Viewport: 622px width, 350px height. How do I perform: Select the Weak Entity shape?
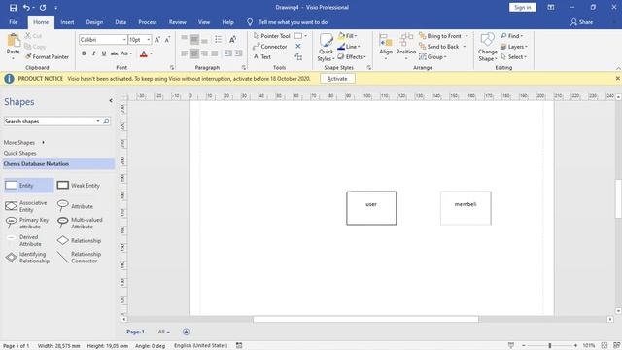click(x=78, y=186)
